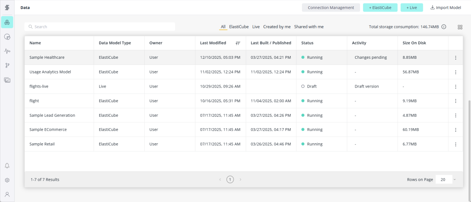This screenshot has height=202, width=471.
Task: Show models with Created by me filter
Action: point(277,27)
